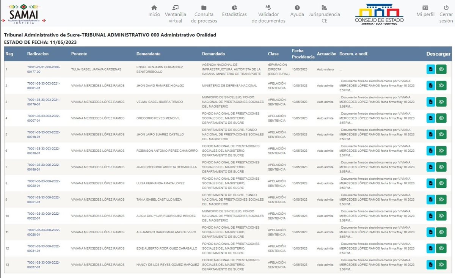
Task: Download document for Robinson Antonio Perez Chamorro
Action: 430,151
